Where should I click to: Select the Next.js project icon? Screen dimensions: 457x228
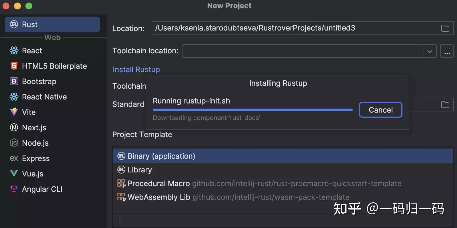click(x=14, y=127)
